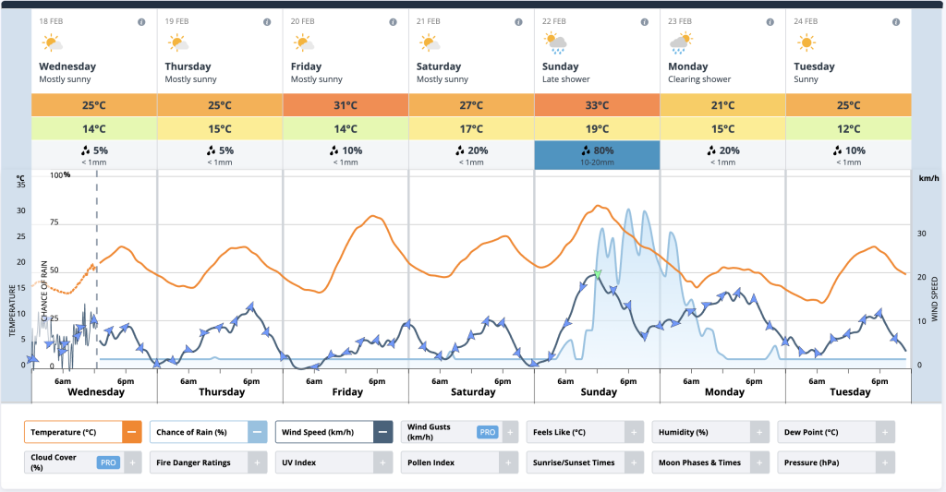Click the info icon for Friday 20 Feb

tap(393, 21)
